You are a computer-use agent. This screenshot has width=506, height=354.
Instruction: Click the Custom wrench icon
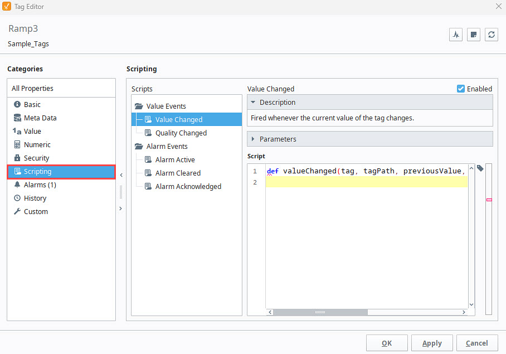tap(17, 211)
